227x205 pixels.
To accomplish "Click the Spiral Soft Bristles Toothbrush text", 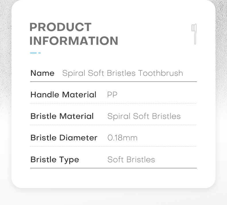I will click(123, 73).
